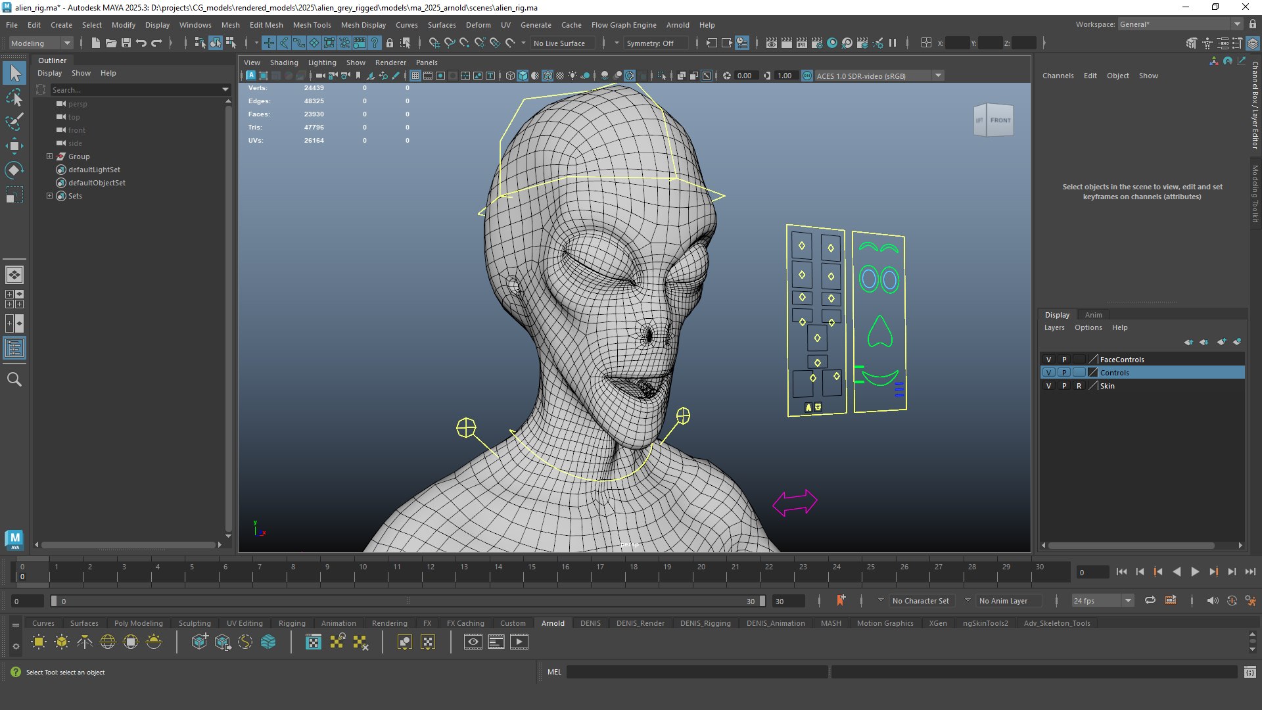Expand the Sets node in Outliner
This screenshot has width=1262, height=710.
click(49, 196)
